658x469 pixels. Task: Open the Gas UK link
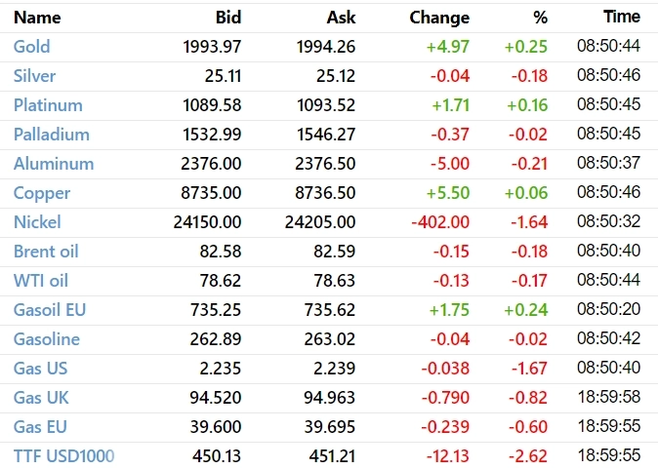41,398
